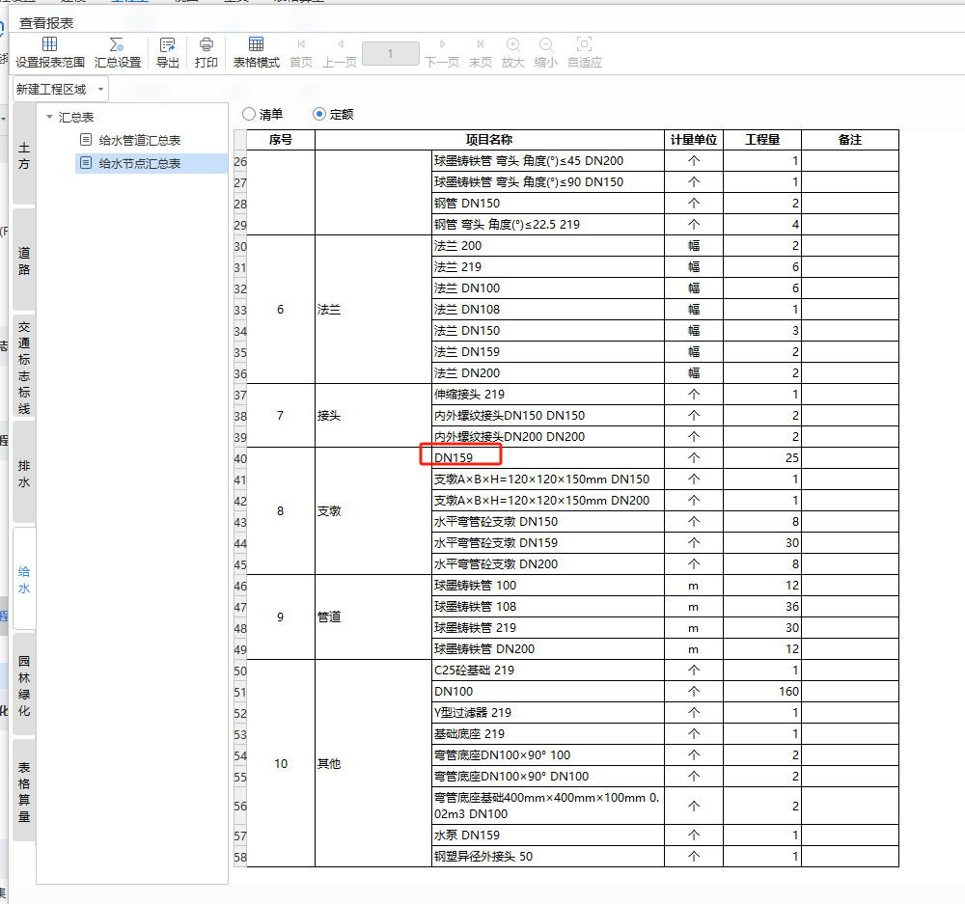This screenshot has height=904, width=965.
Task: Select category cell 接头 in group 7
Action: [372, 416]
